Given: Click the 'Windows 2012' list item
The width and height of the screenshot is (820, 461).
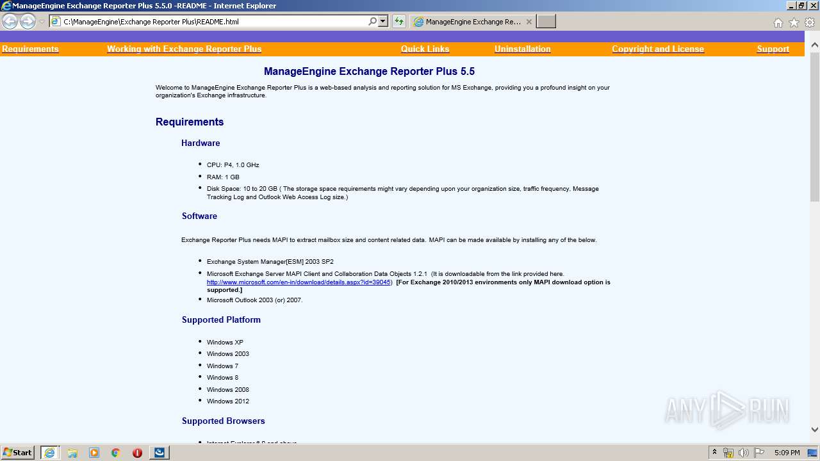Looking at the screenshot, I should point(228,401).
